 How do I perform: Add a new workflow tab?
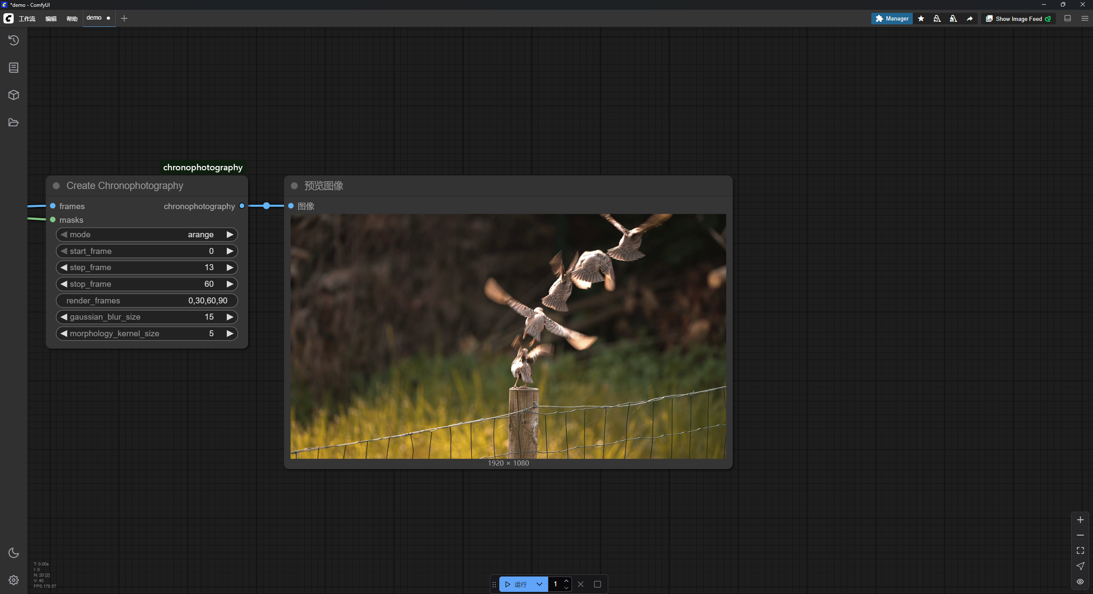coord(124,18)
